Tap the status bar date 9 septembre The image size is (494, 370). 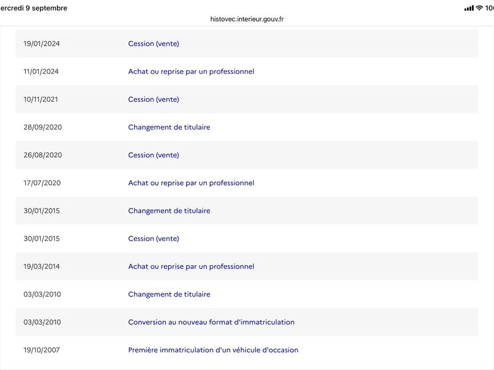point(46,8)
